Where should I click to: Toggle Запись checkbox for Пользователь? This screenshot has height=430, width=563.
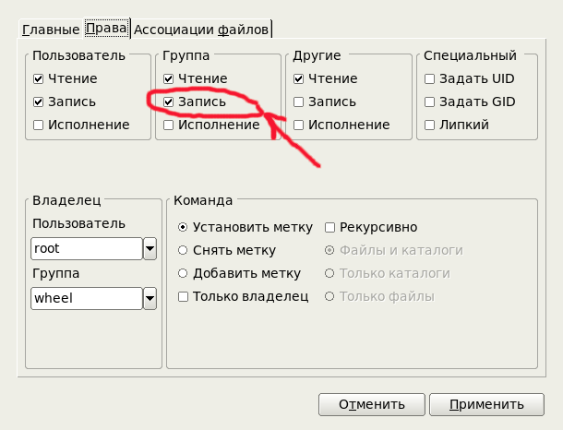tap(38, 102)
